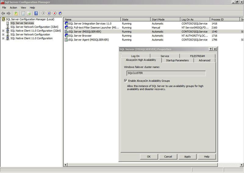
Task: Select the AlwaysOn High Availability tab
Action: click(x=141, y=60)
